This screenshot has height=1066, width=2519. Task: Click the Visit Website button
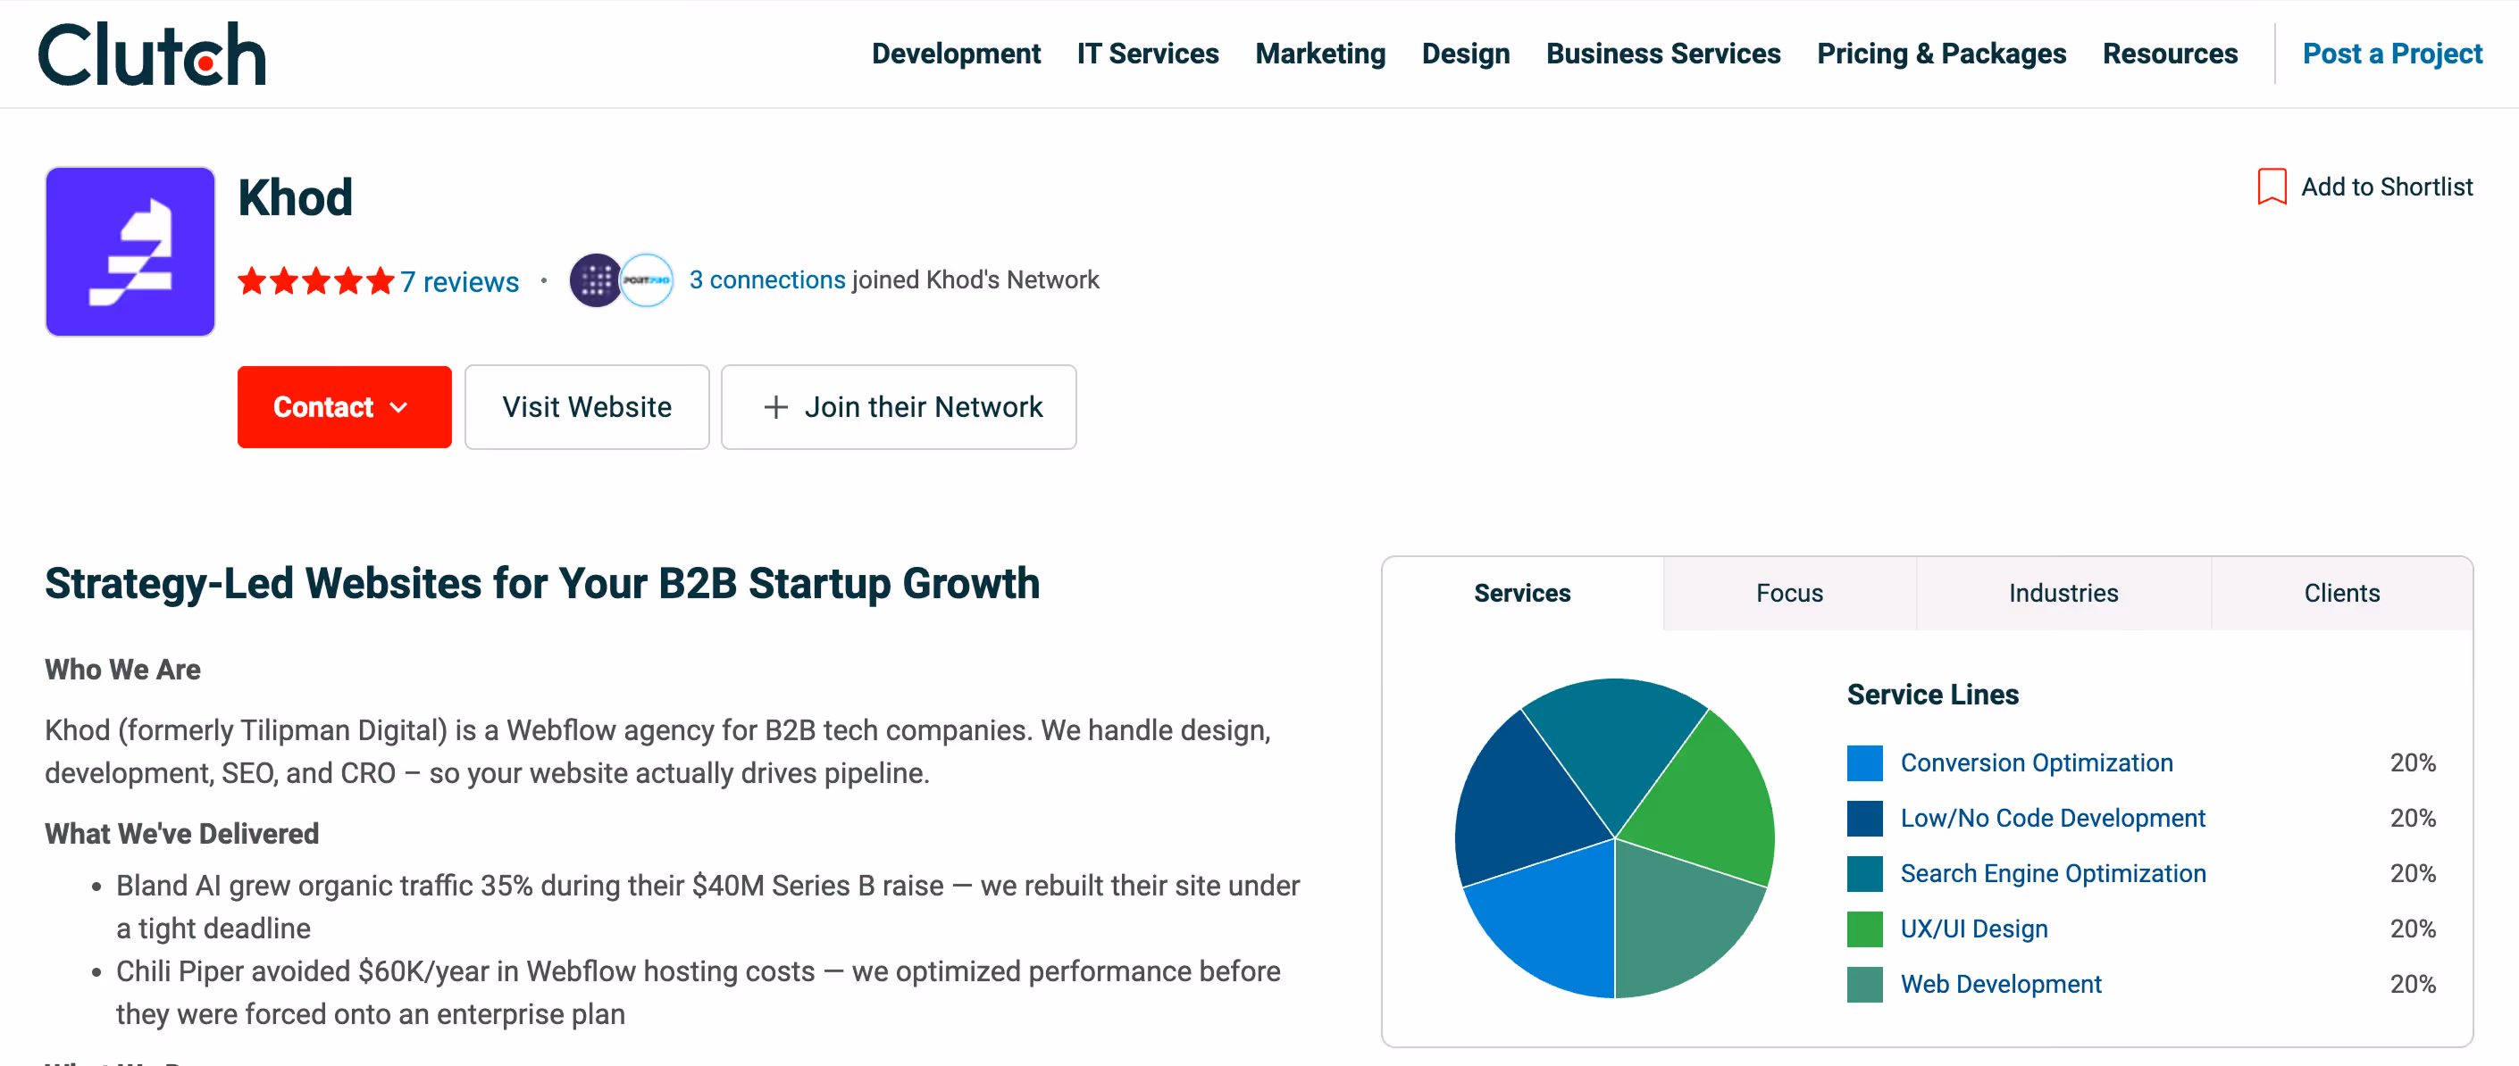click(x=587, y=407)
